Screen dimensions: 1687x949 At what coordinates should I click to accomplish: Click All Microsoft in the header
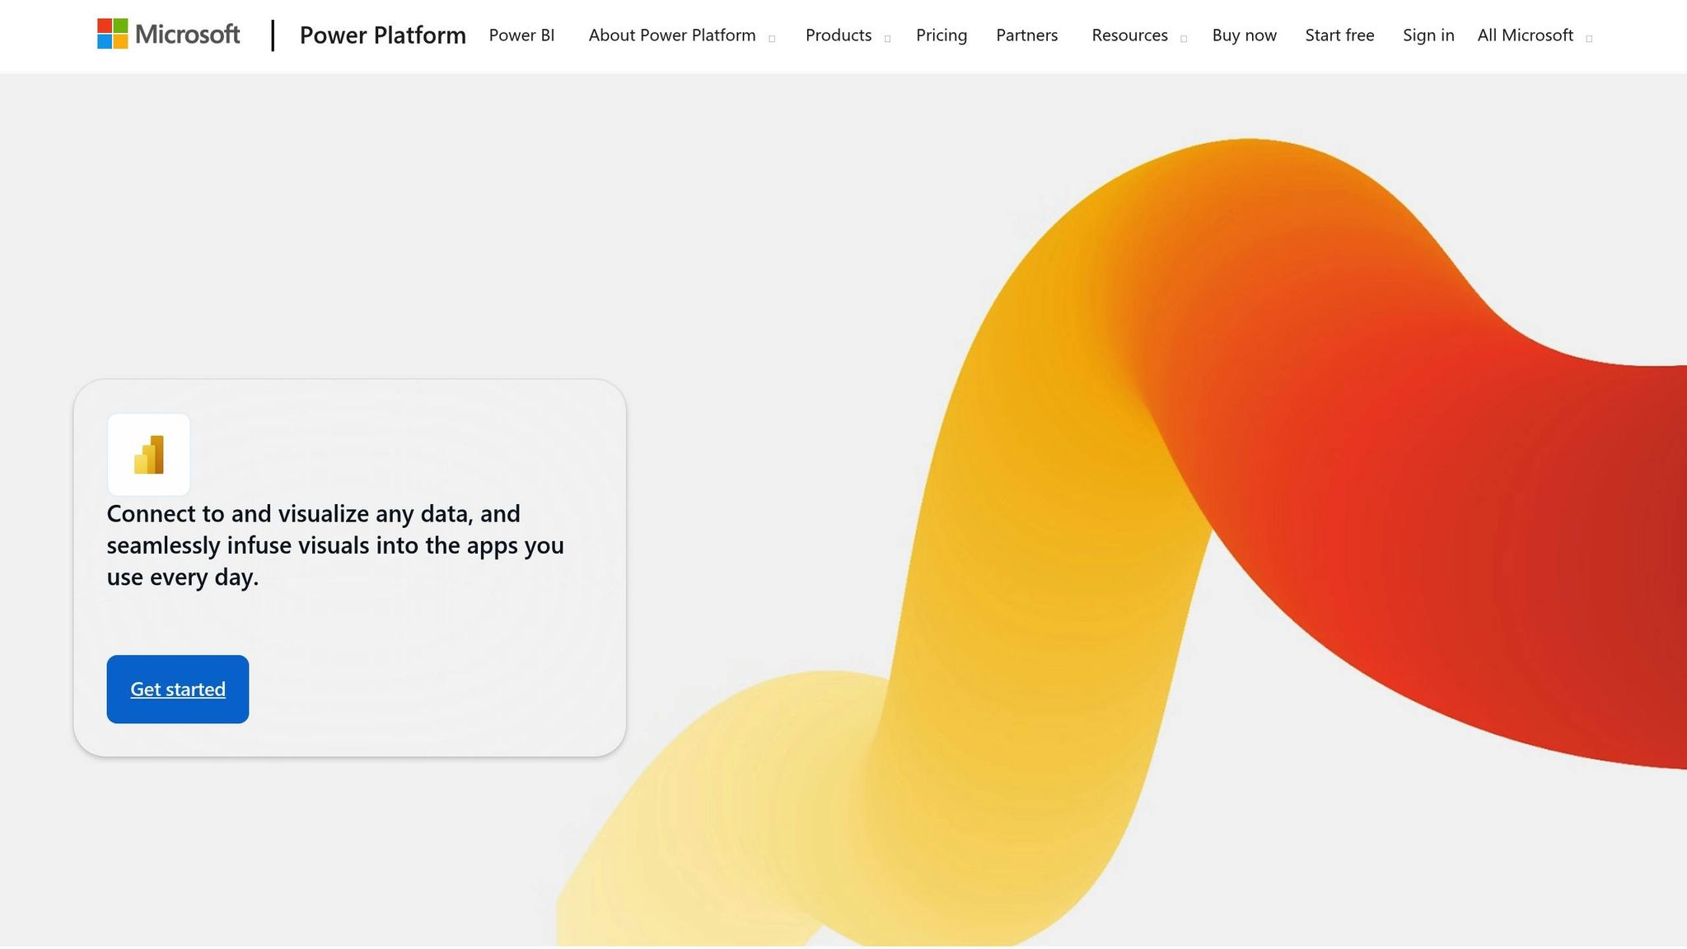[1526, 35]
